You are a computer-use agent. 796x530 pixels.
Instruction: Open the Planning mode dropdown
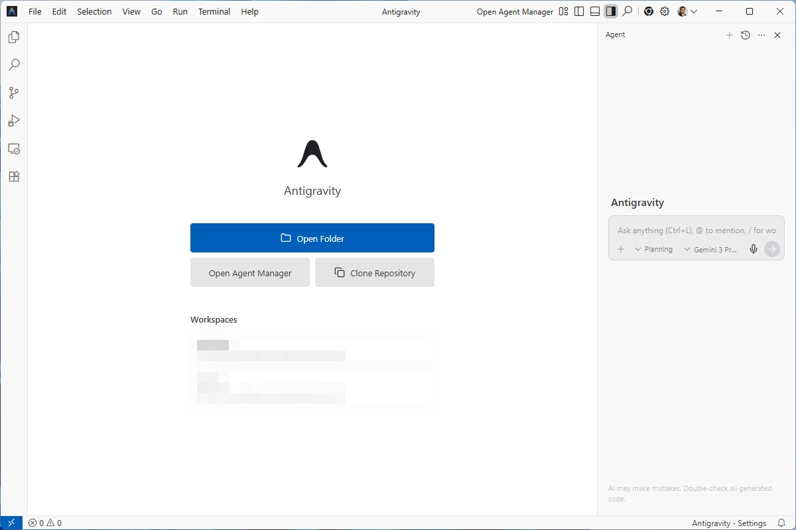pos(654,249)
